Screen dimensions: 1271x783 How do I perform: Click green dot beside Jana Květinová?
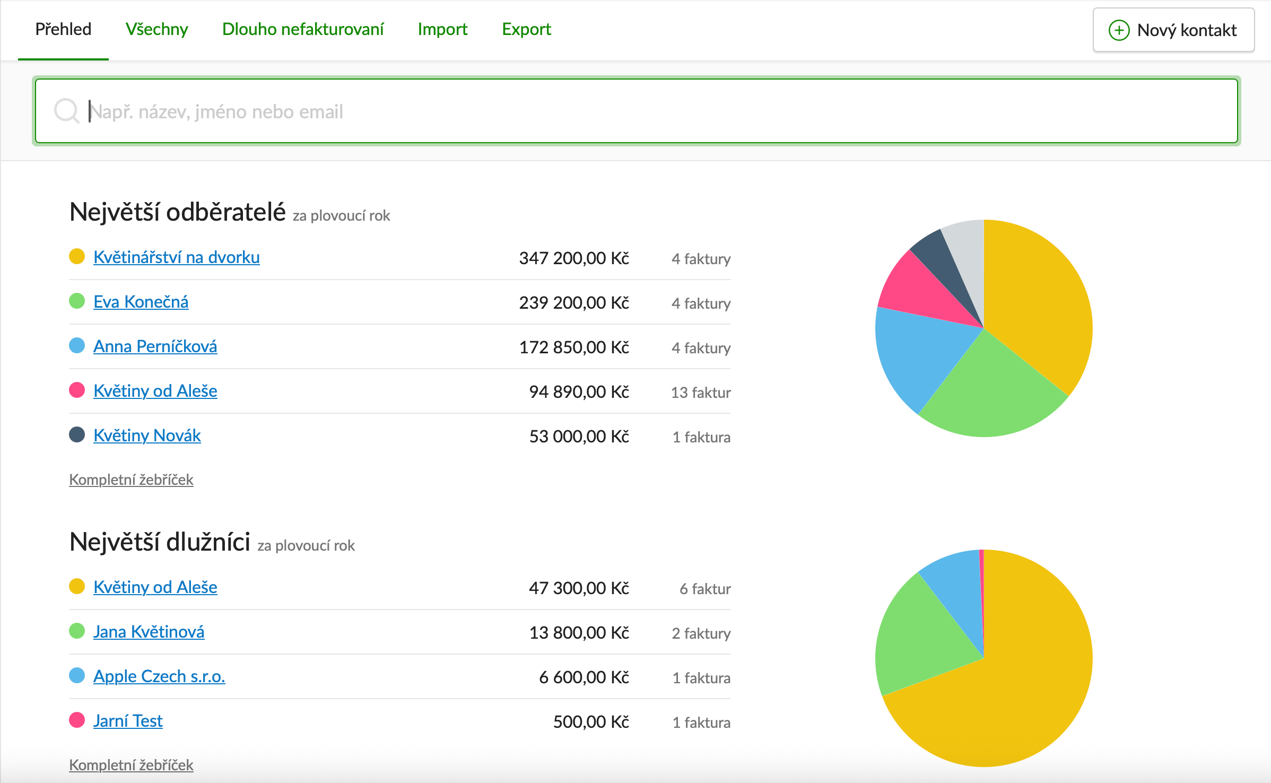[x=77, y=631]
